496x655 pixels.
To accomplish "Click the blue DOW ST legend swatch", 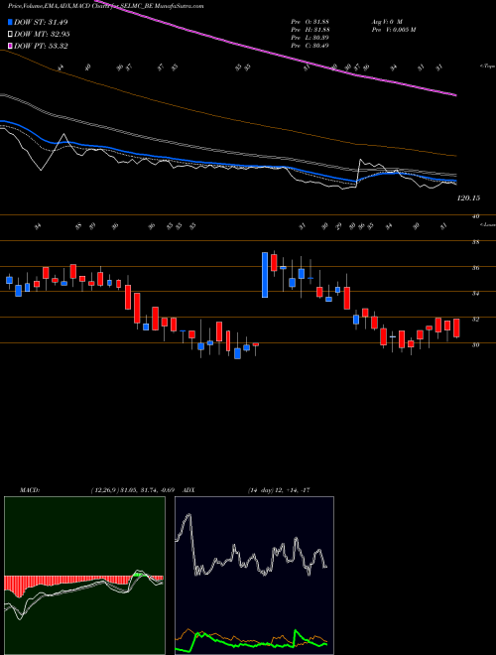I will [10, 22].
